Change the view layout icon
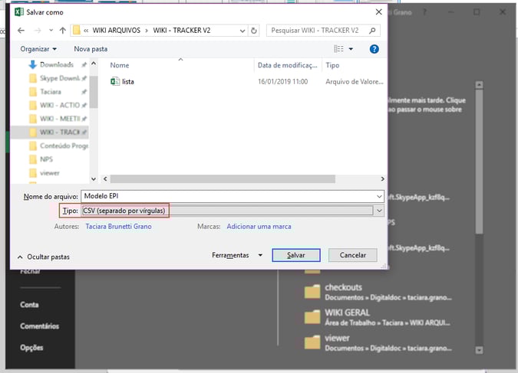This screenshot has width=518, height=373. coord(338,49)
